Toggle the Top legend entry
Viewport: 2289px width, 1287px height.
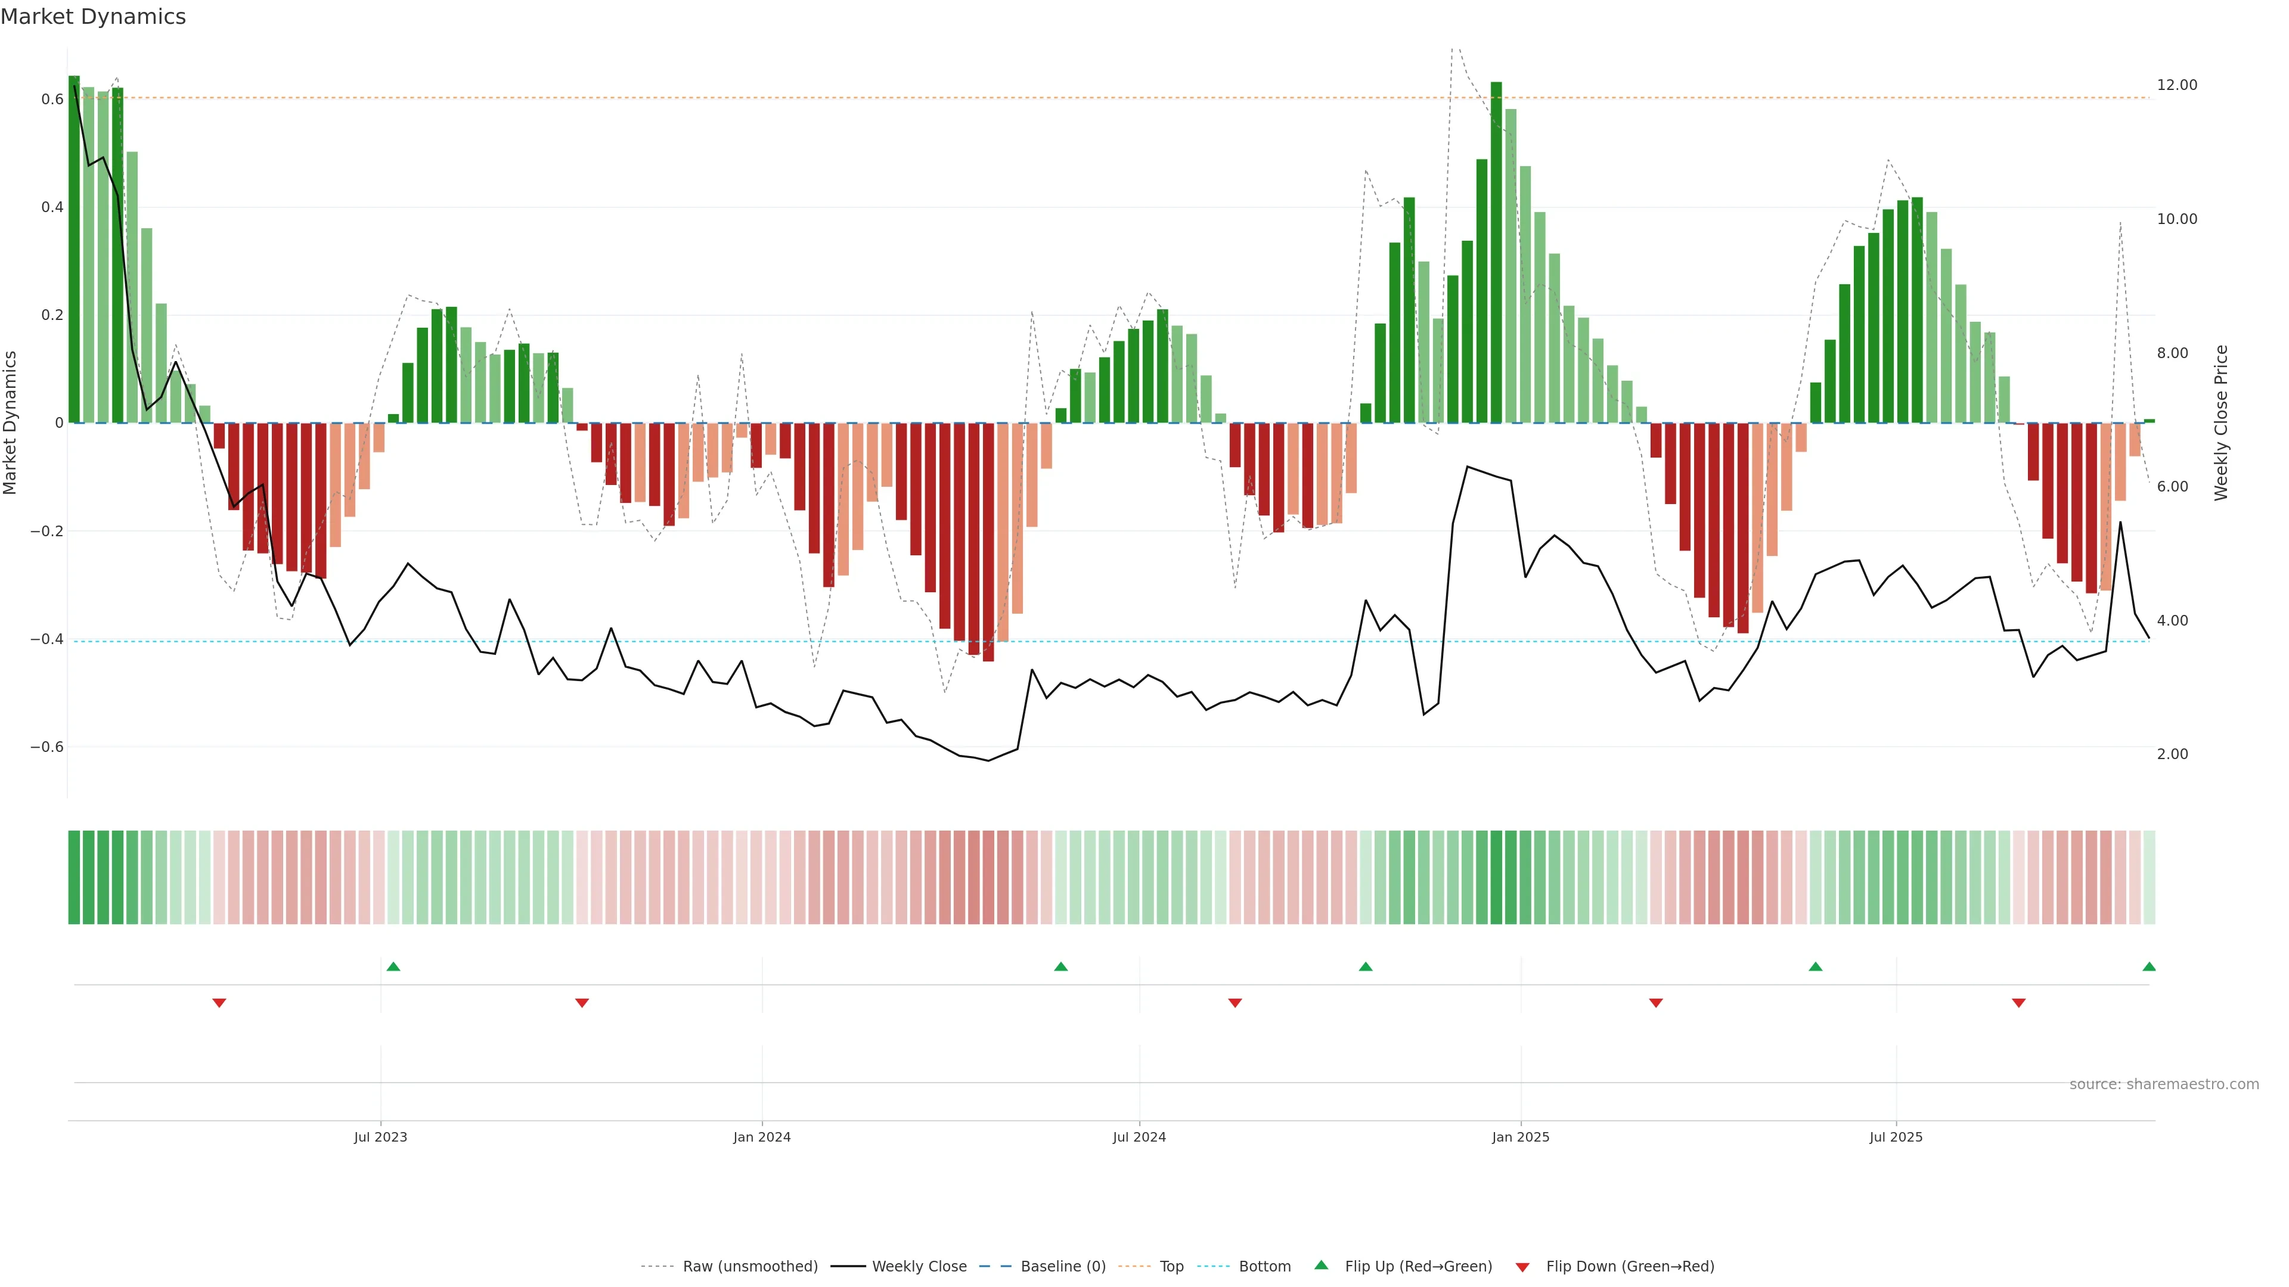[1171, 1267]
